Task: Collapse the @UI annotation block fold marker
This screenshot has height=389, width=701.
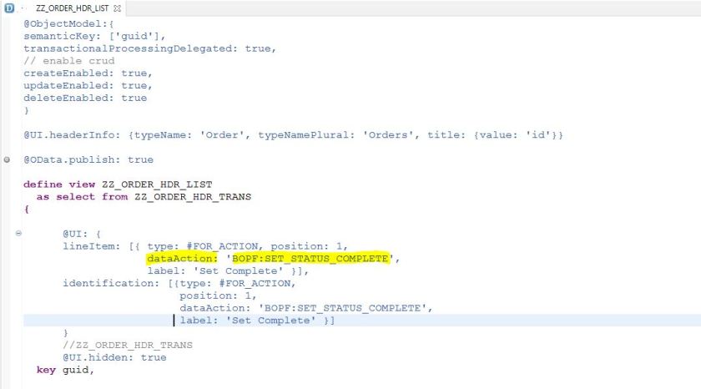Action: pyautogui.click(x=18, y=233)
